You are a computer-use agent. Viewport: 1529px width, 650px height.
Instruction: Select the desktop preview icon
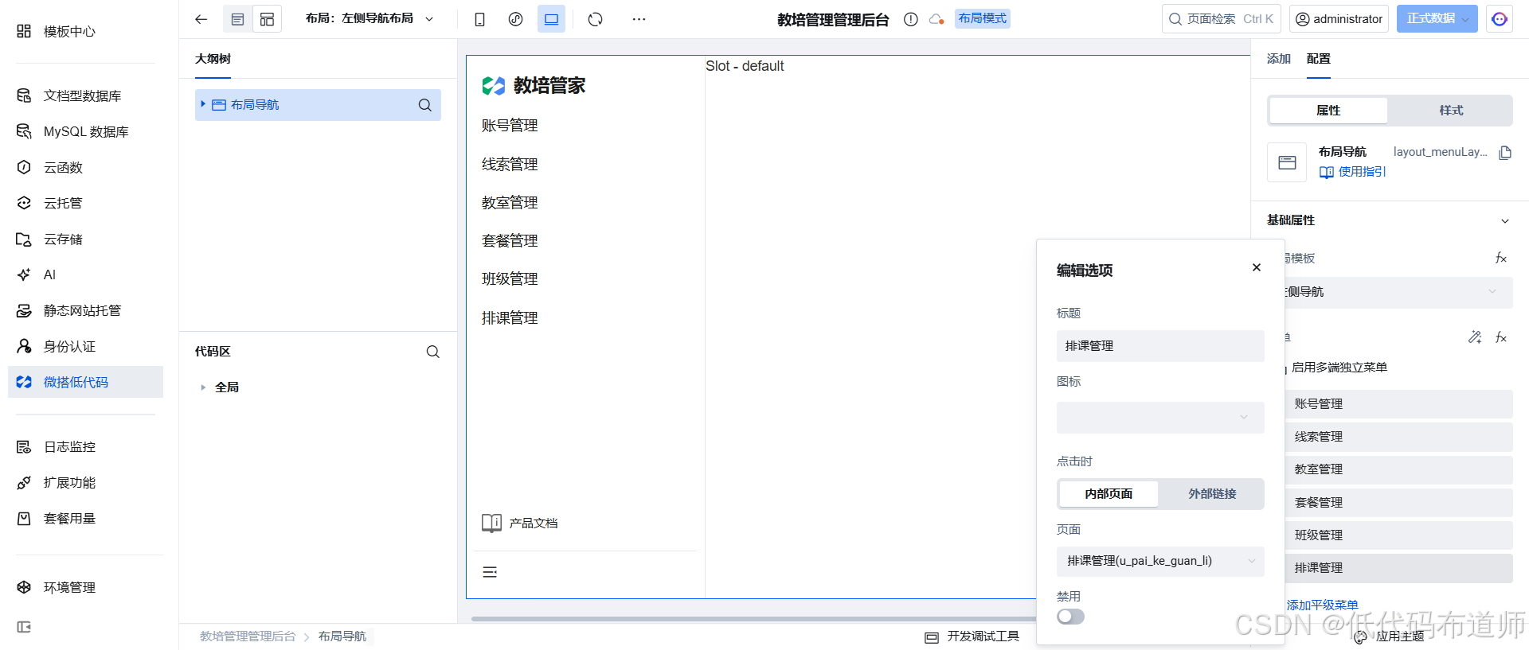pyautogui.click(x=551, y=19)
